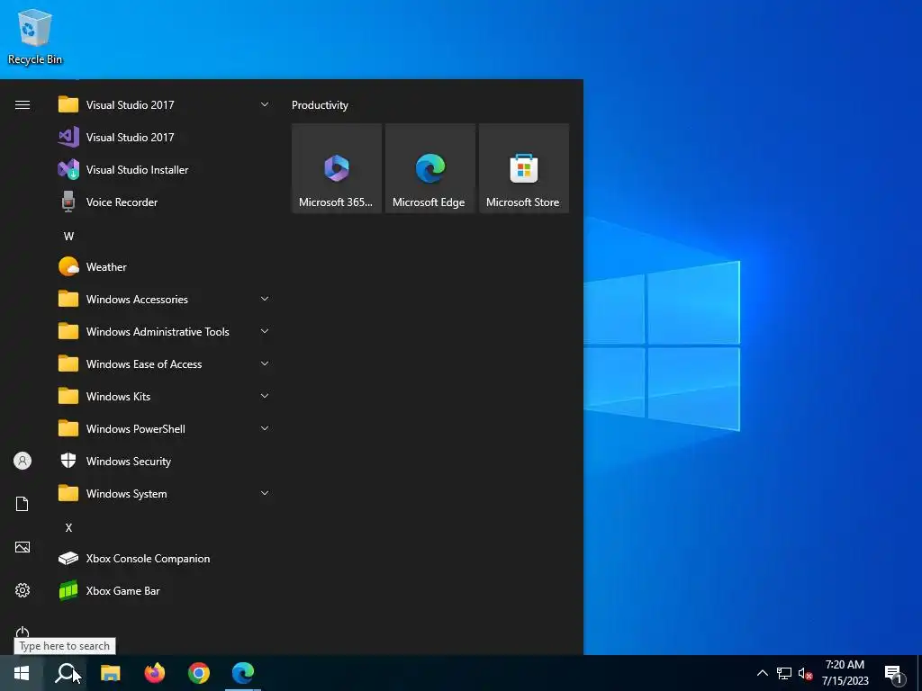
Task: Launch Xbox Console Companion
Action: tap(163, 558)
